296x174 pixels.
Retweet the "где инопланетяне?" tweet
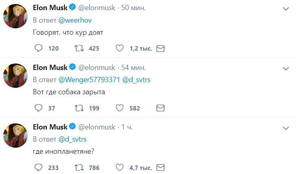(x=79, y=168)
